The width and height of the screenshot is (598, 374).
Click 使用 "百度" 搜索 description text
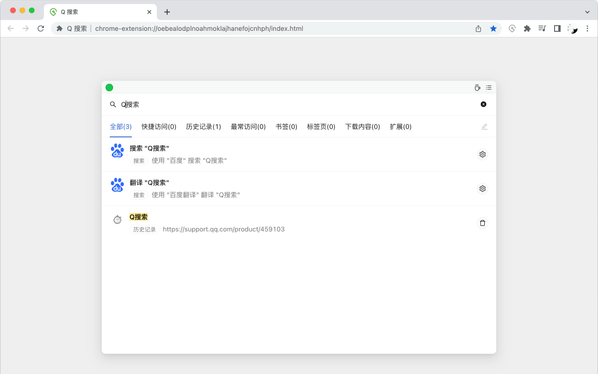[x=189, y=161]
